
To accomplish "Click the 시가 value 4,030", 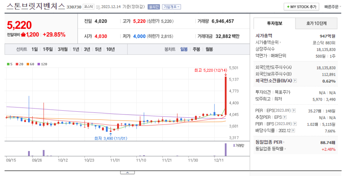I will [101, 36].
